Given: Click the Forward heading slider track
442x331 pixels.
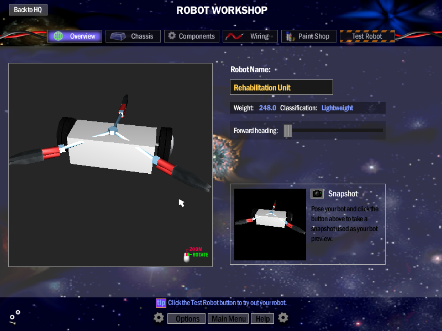Looking at the screenshot, I should pos(337,130).
